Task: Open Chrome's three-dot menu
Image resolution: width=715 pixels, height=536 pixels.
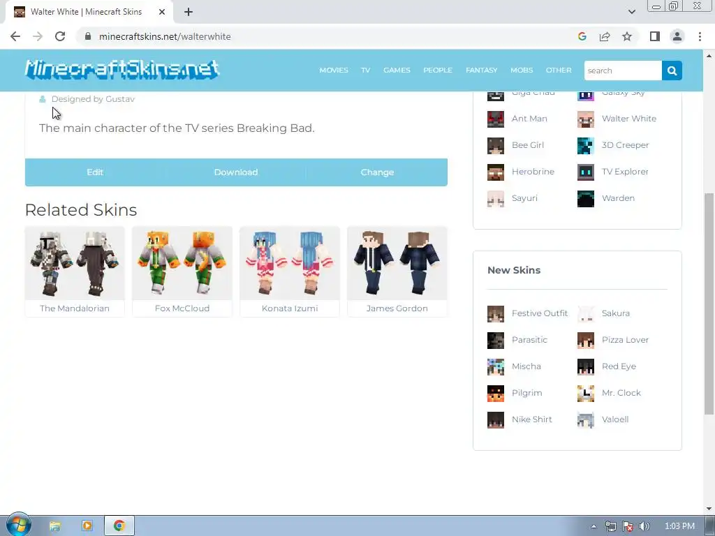Action: tap(700, 36)
